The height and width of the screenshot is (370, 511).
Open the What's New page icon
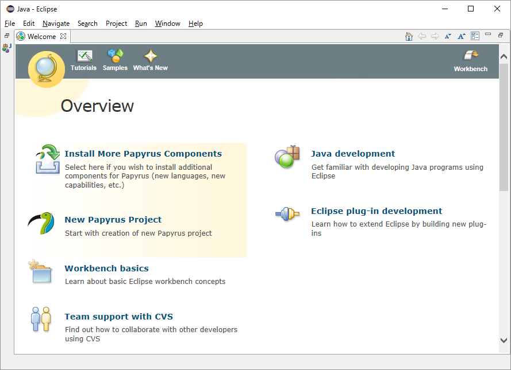[150, 56]
